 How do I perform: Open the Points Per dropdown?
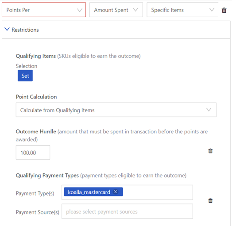coord(44,10)
